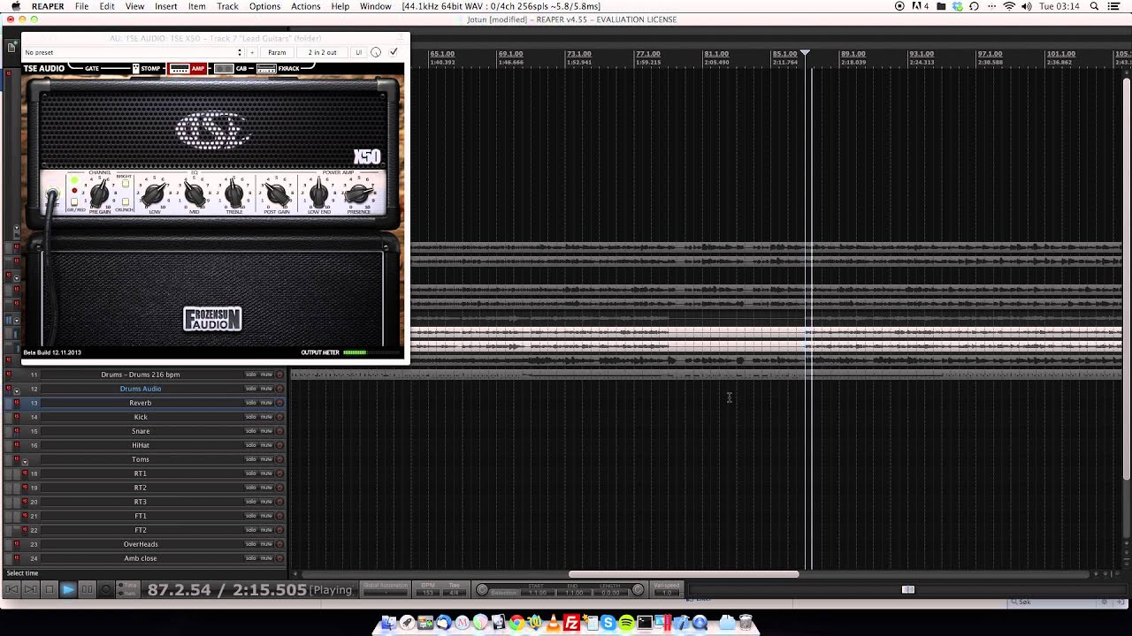Click the plus button beside preset list
Image resolution: width=1132 pixels, height=636 pixels.
(251, 52)
